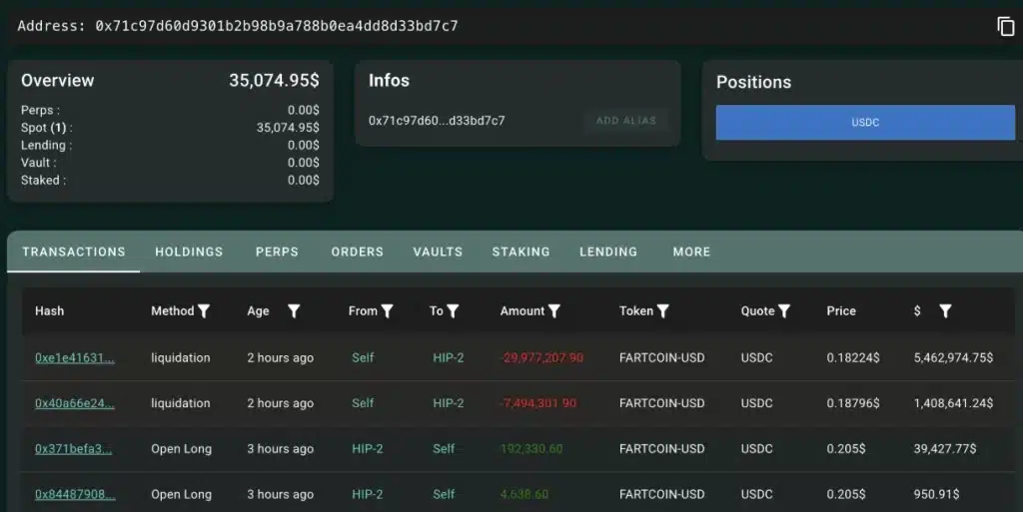Viewport: 1023px width, 512px height.
Task: Open the Perps tab
Action: click(x=278, y=253)
